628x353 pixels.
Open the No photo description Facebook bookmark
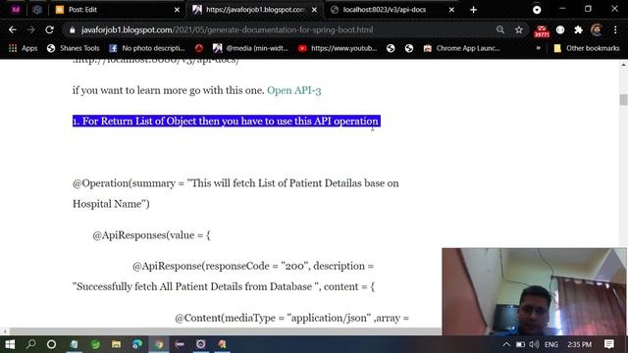[x=147, y=48]
